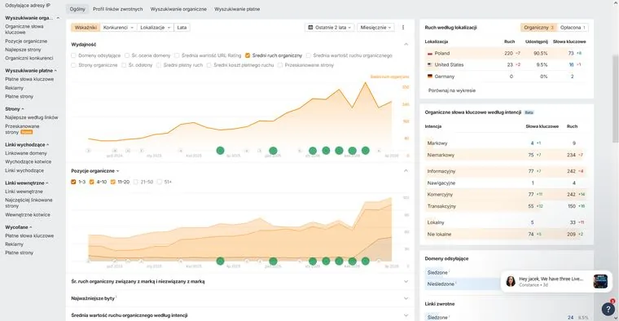
Task: Collapse the Wycofane sidebar group
Action: pos(19,227)
